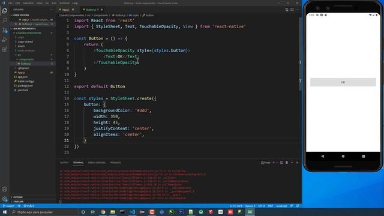Viewport: 384px width, 216px height.
Task: Switch to the App.js editor tab
Action: (67, 10)
